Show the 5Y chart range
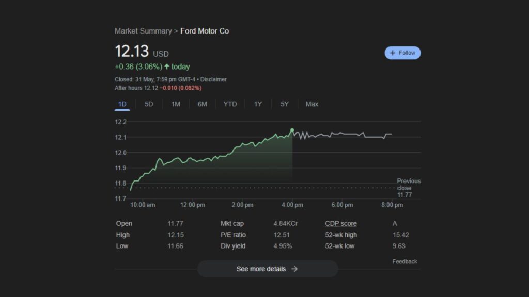Screen dimensions: 529x297 [285, 104]
